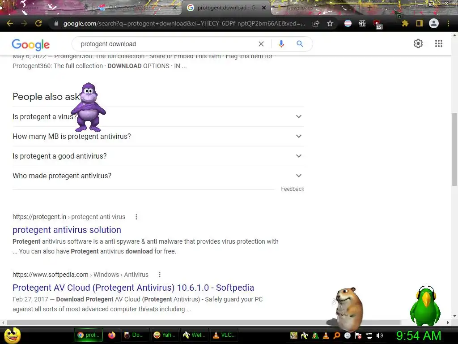Click the green parrot with headphones

point(425,305)
